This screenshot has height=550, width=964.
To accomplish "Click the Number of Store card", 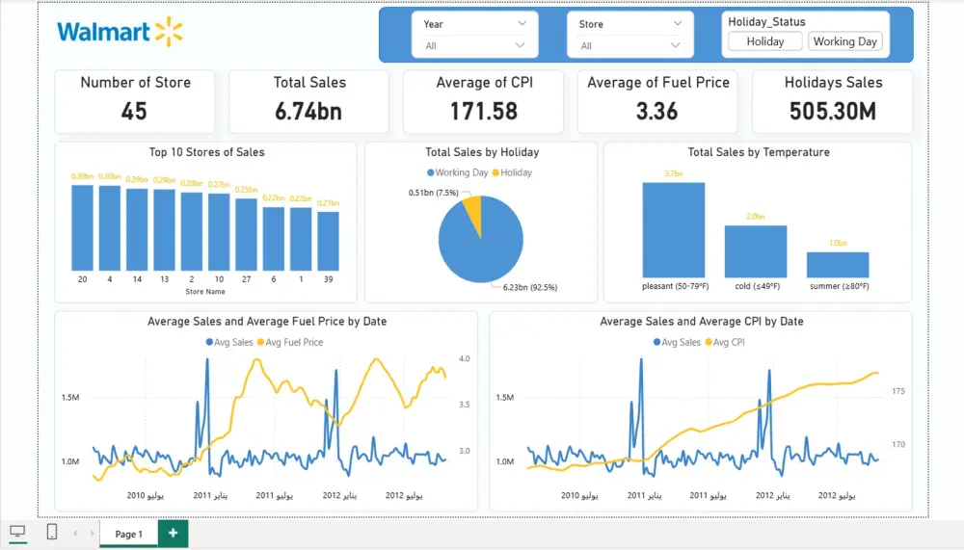I will pyautogui.click(x=135, y=101).
